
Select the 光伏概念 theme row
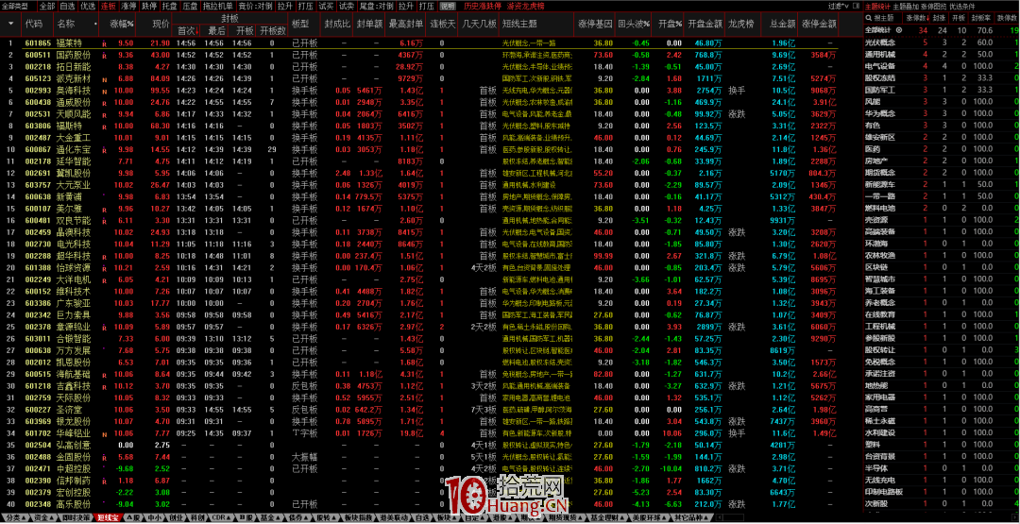942,42
